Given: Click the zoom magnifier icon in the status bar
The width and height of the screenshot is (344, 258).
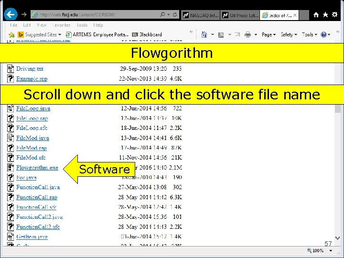Looking at the screenshot, I should [x=309, y=250].
